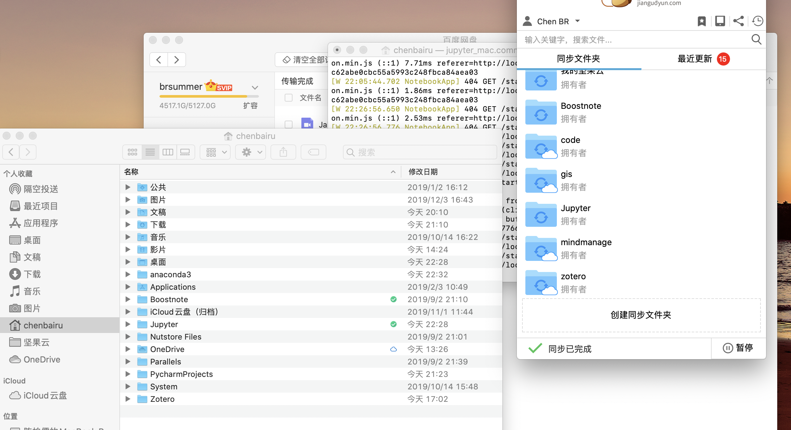The height and width of the screenshot is (430, 791).
Task: Pause syncing with 暂停 button
Action: coord(738,348)
